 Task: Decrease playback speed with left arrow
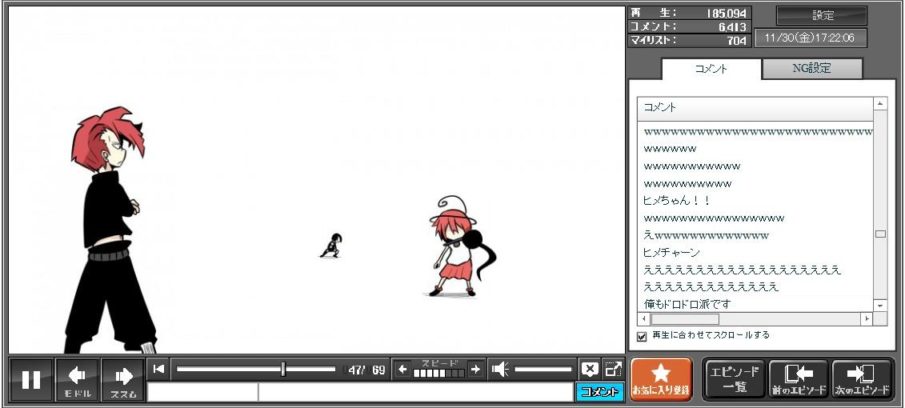pos(402,369)
